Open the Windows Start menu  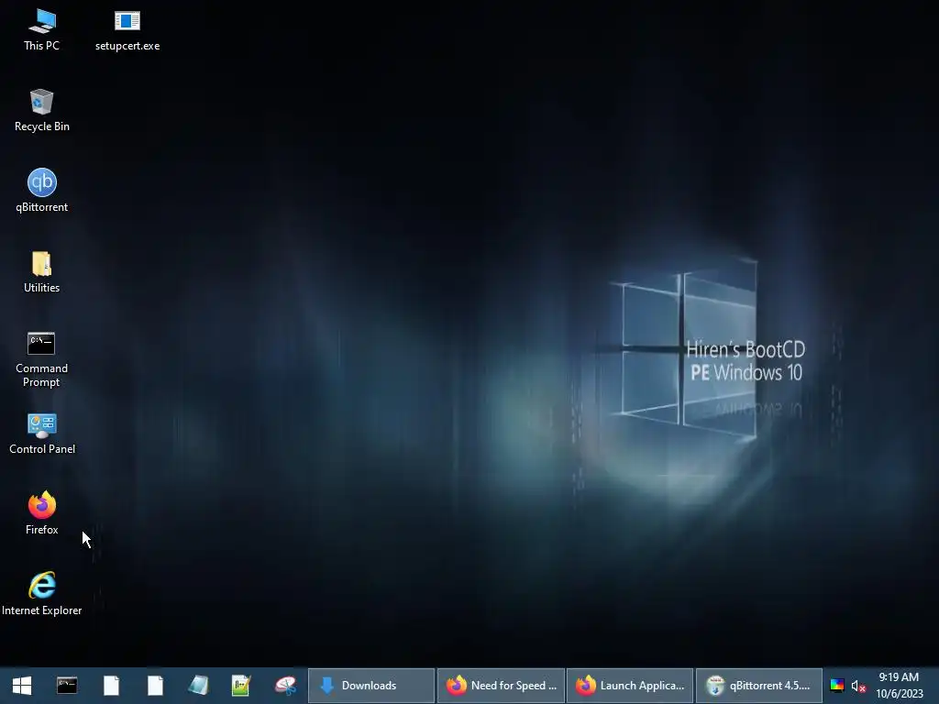click(x=22, y=686)
